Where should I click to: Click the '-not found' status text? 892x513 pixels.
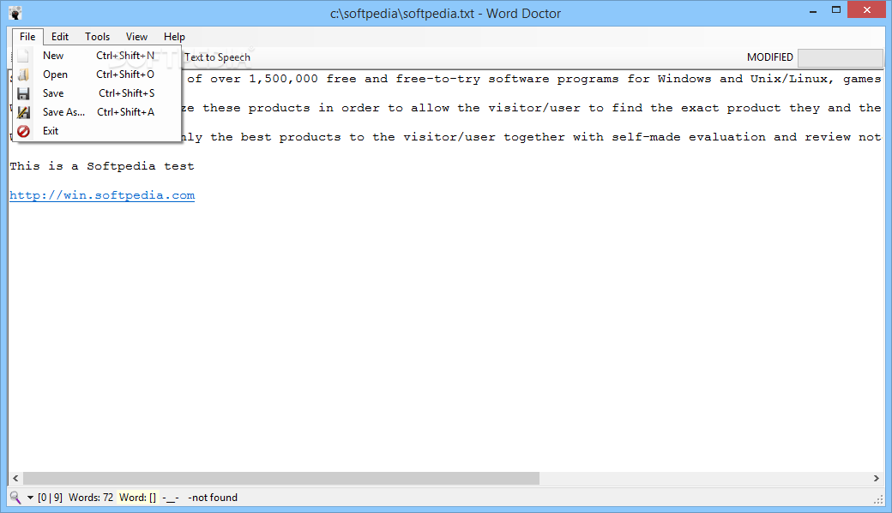click(x=213, y=498)
